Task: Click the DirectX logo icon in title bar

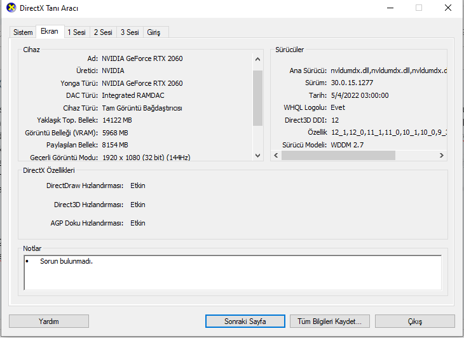Action: 11,8
